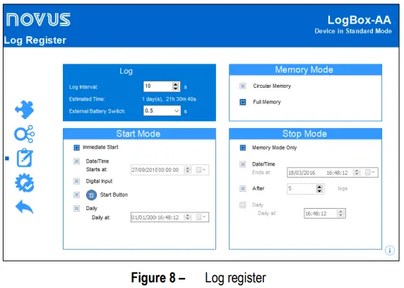Click the Start Mode panel header
Screen dimensions: 404x288
pyautogui.click(x=139, y=134)
